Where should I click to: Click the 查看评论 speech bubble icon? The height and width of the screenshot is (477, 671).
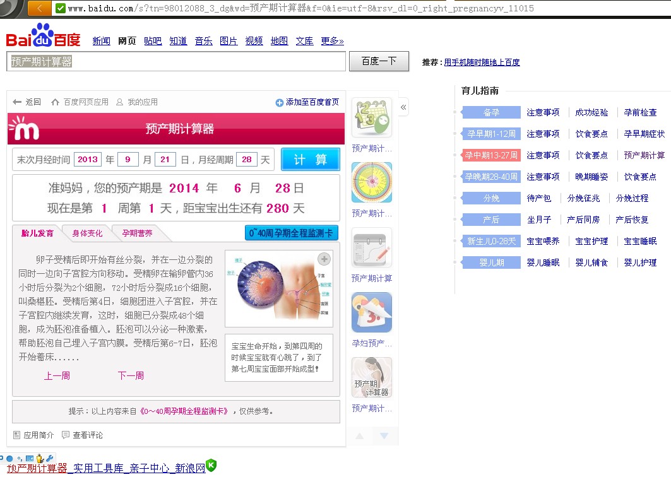point(66,435)
